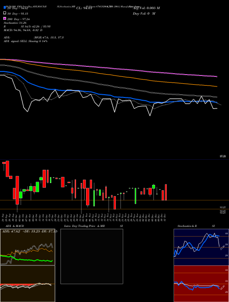Click the 97.98 price axis label
Screen dimensions: 229x302
pos(223,156)
